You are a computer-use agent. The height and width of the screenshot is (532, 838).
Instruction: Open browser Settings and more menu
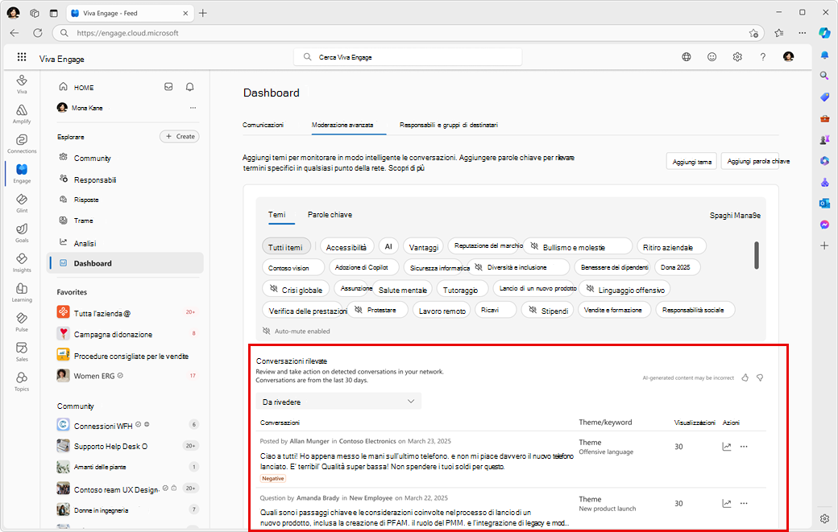tap(803, 33)
